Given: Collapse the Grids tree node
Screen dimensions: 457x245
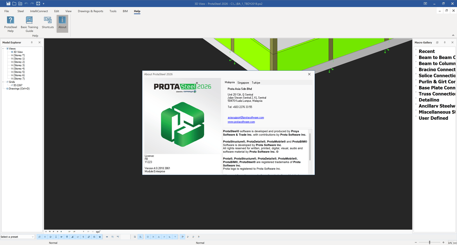Looking at the screenshot, I should tap(3, 82).
